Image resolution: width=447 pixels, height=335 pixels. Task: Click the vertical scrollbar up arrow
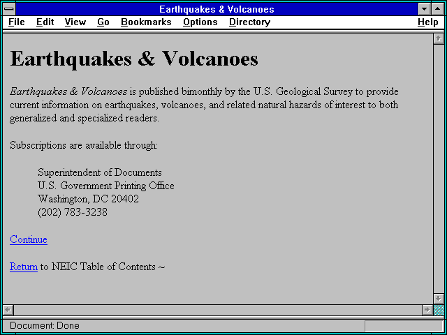click(439, 39)
